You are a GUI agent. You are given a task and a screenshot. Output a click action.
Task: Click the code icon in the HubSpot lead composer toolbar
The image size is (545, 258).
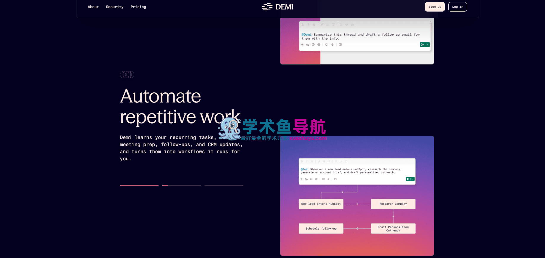341,161
